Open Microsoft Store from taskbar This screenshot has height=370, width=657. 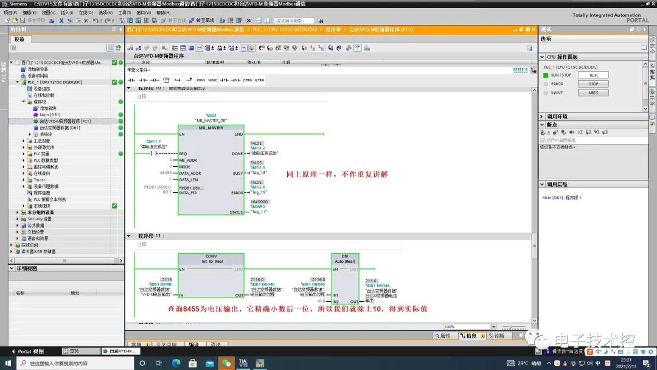(193, 363)
